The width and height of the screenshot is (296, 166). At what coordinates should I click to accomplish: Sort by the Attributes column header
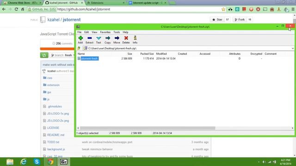click(x=234, y=54)
